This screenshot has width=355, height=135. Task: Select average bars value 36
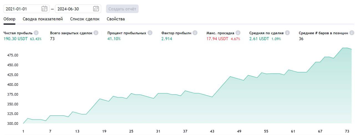point(301,39)
